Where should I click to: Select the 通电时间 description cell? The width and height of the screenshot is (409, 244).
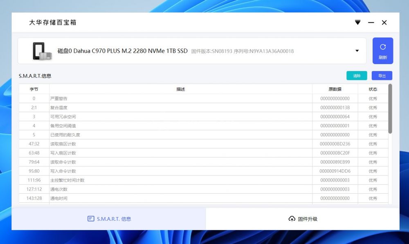(x=180, y=198)
